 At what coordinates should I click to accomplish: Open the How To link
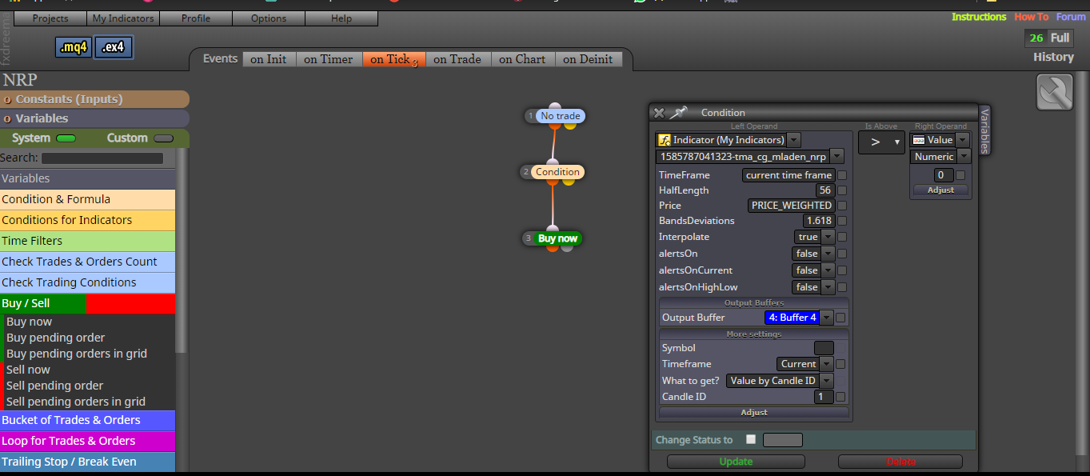coord(1031,17)
